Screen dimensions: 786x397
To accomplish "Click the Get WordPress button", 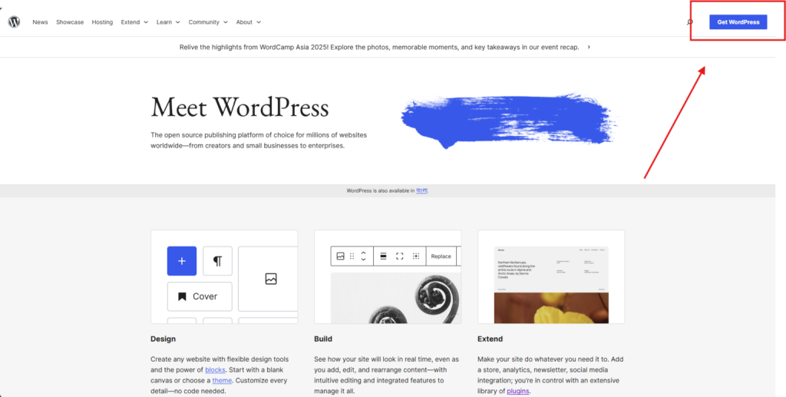I will click(x=738, y=22).
